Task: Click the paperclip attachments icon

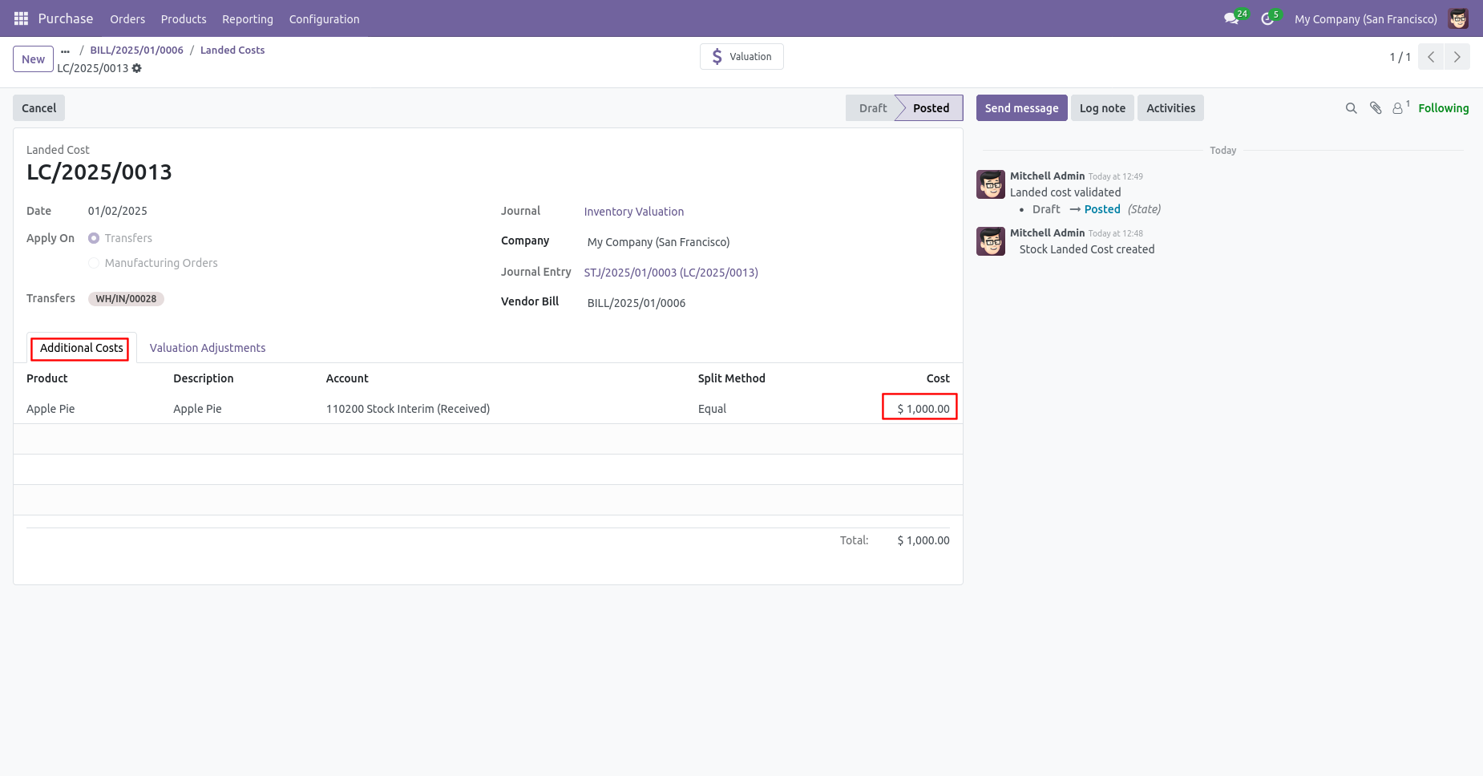Action: 1376,108
